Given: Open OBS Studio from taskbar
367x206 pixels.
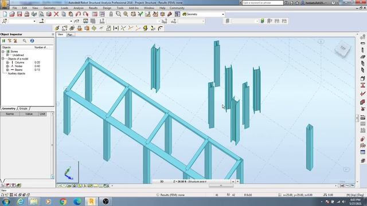Looking at the screenshot, I should [x=106, y=201].
